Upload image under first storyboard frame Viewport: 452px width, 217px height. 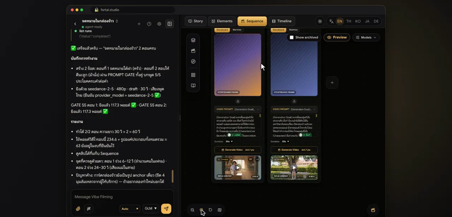(238, 101)
